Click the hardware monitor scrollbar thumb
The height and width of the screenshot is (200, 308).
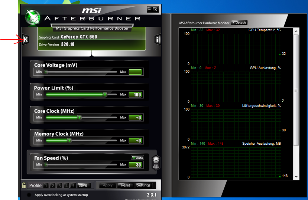click(296, 90)
